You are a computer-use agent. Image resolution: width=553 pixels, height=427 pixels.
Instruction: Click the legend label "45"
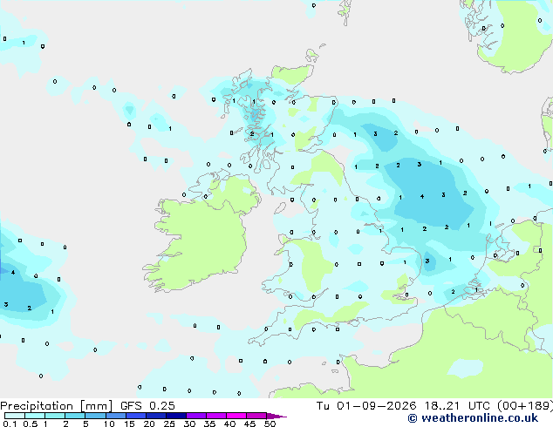[249, 424]
